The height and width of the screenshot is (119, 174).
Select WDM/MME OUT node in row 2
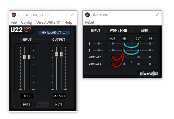pyautogui.click(x=113, y=50)
